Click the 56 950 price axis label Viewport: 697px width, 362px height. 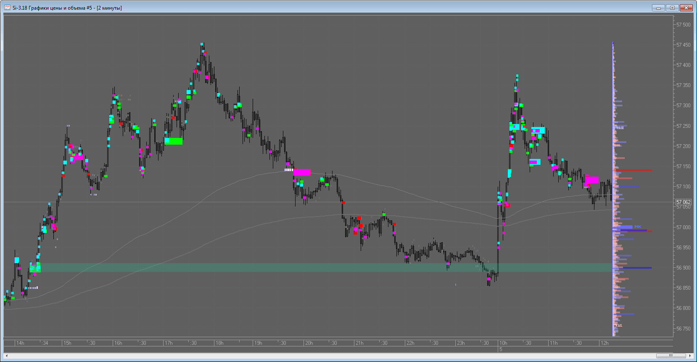click(683, 248)
